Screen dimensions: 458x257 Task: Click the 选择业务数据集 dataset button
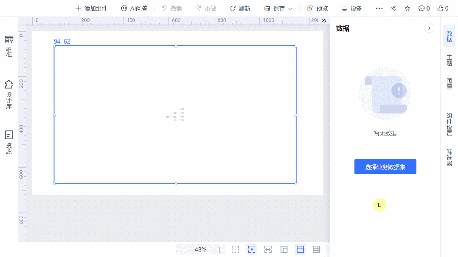(385, 166)
